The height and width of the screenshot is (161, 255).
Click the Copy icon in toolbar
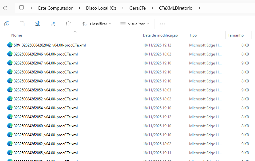click(x=7, y=24)
